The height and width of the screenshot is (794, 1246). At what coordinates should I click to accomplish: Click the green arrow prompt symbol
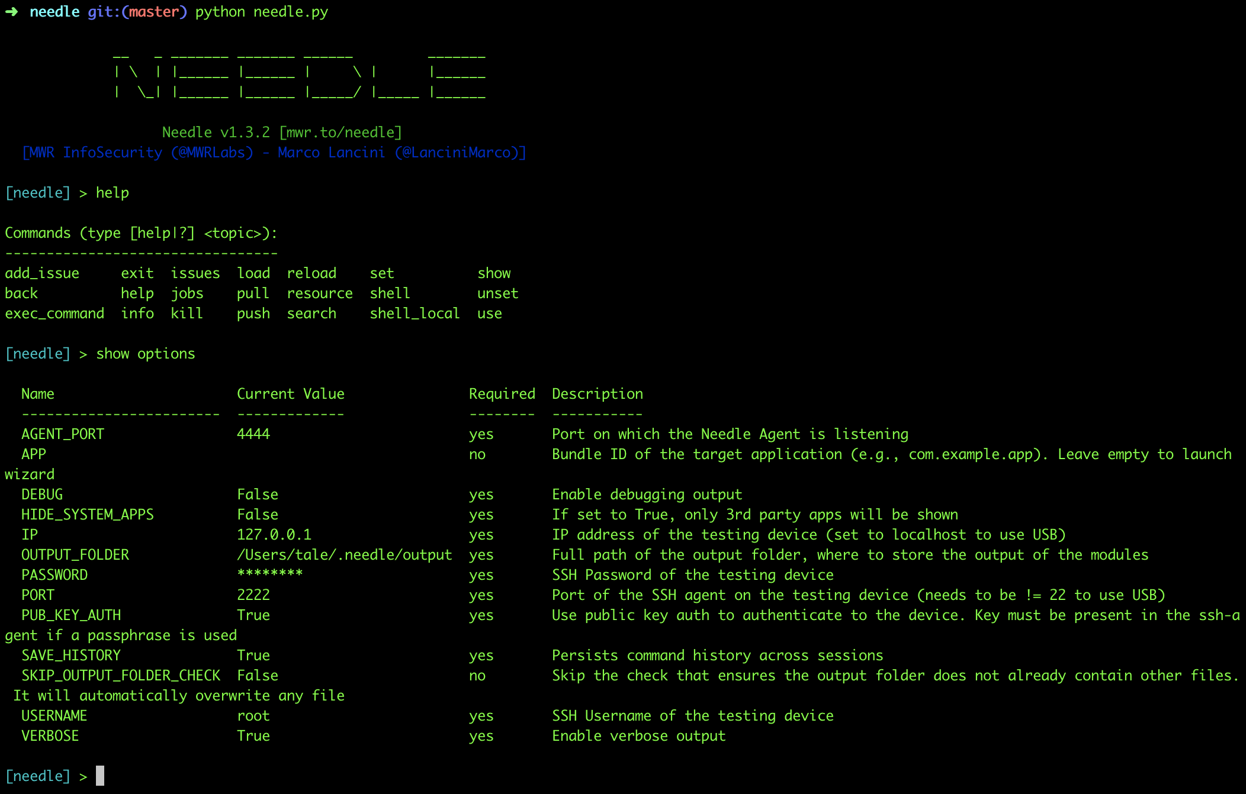tap(12, 12)
